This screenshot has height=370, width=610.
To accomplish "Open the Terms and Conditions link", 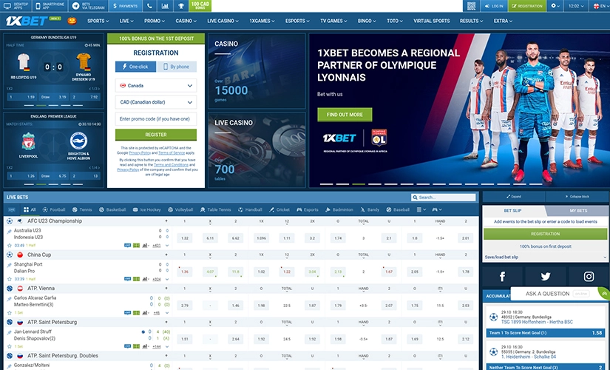I will click(171, 165).
